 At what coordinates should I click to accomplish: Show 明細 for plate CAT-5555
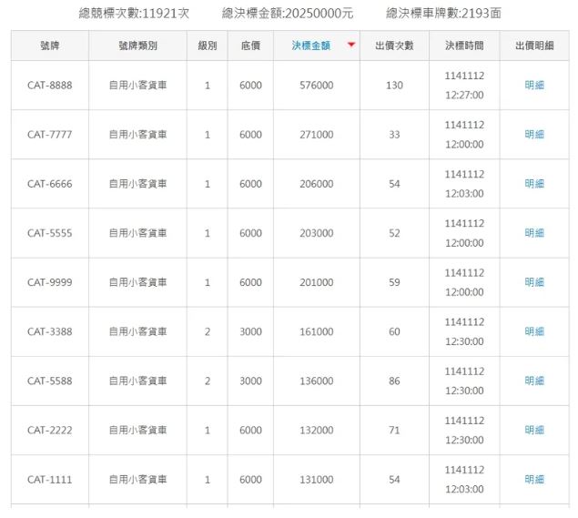tap(534, 233)
